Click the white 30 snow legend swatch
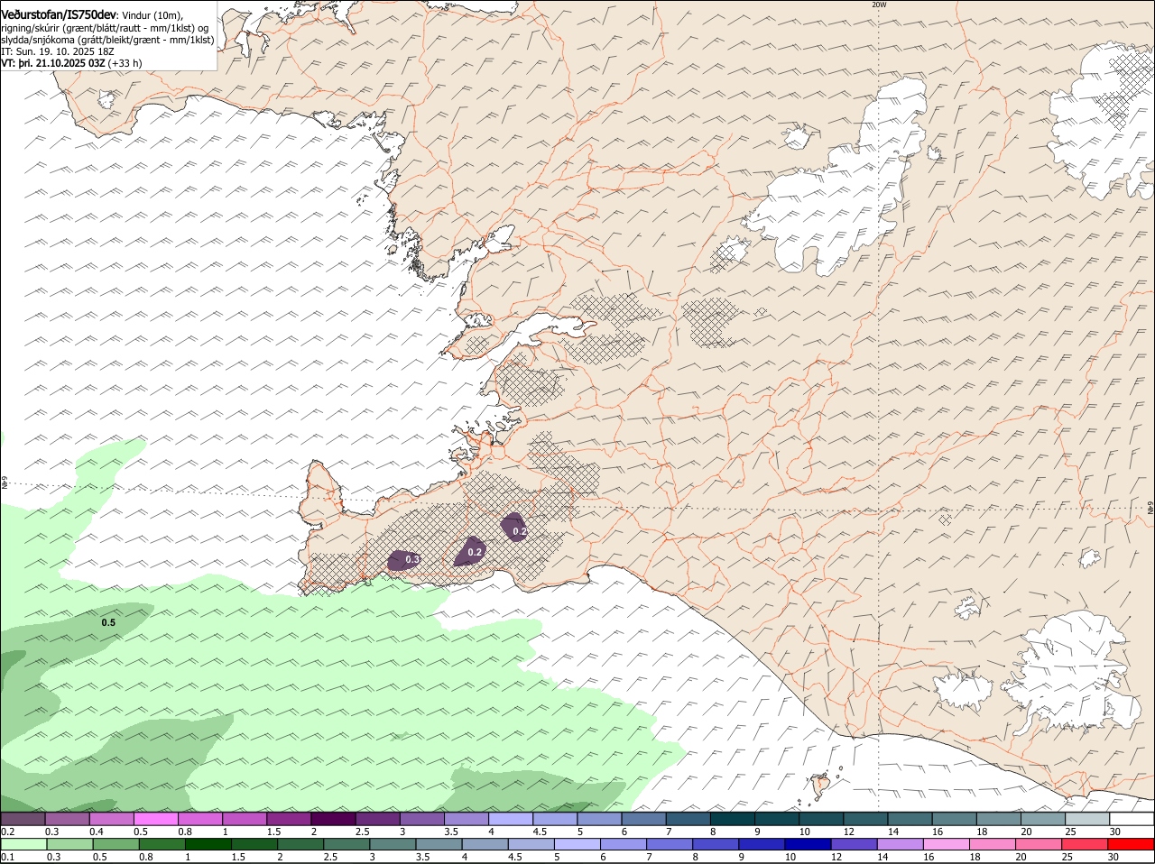This screenshot has width=1155, height=864. [x=1132, y=819]
